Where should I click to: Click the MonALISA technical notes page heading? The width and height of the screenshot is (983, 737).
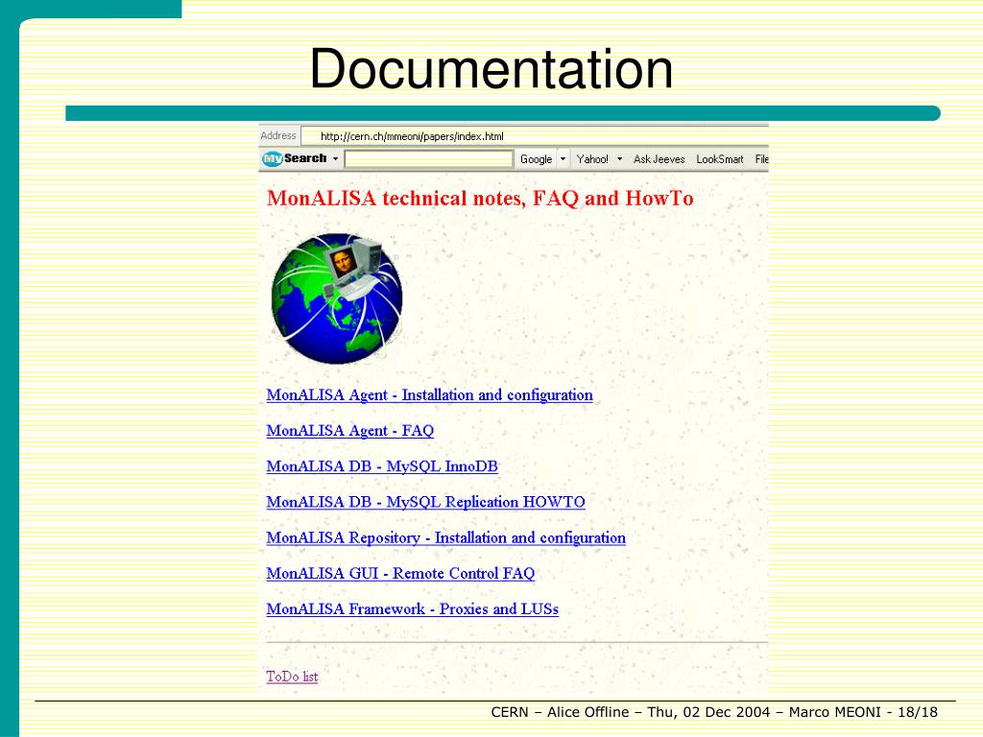tap(479, 199)
